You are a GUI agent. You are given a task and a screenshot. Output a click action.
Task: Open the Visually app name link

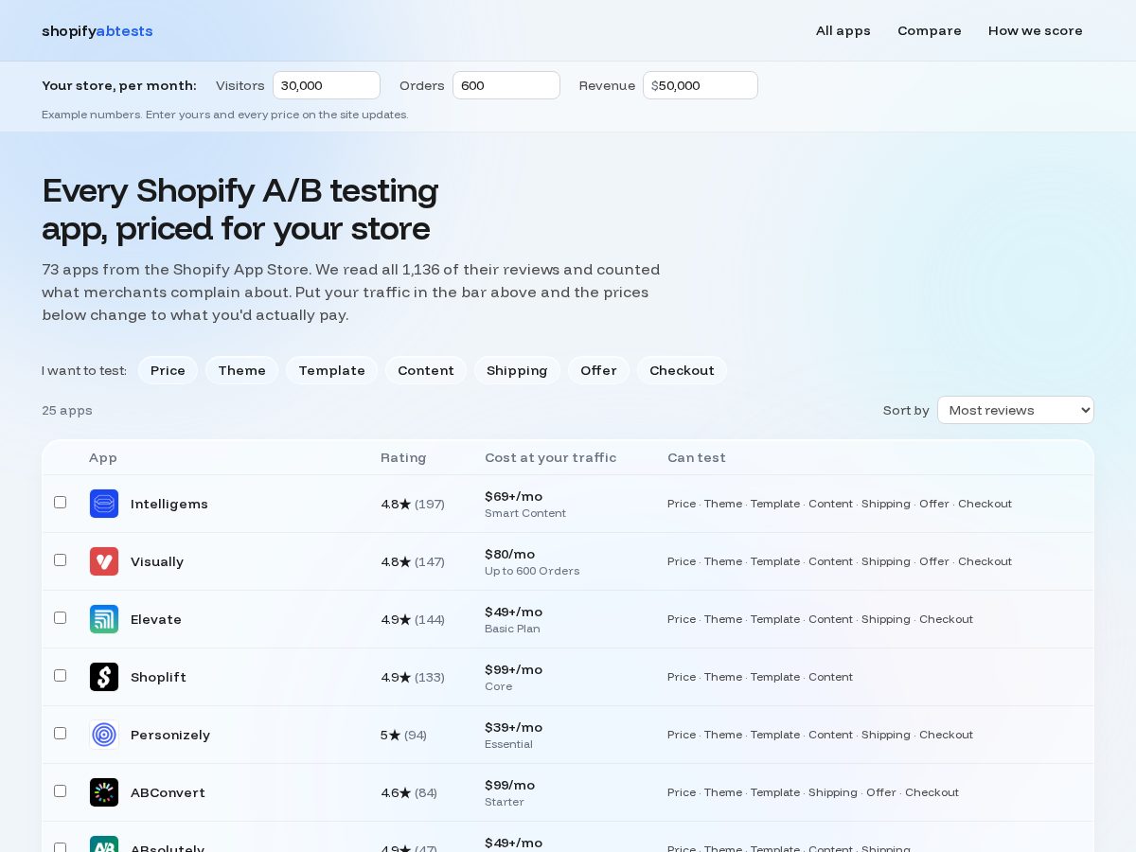coord(157,561)
